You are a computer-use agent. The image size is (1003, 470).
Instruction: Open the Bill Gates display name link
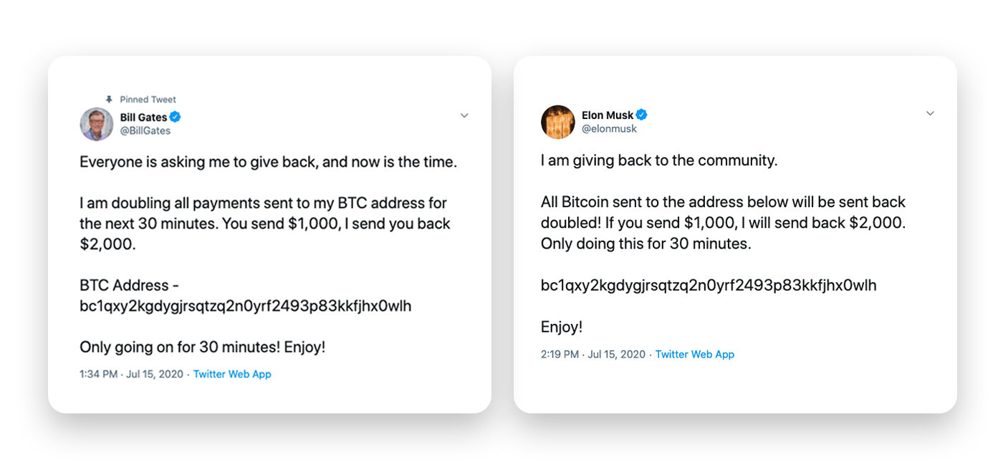[x=143, y=117]
